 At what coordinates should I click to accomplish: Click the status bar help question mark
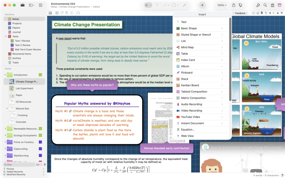pyautogui.click(x=283, y=175)
